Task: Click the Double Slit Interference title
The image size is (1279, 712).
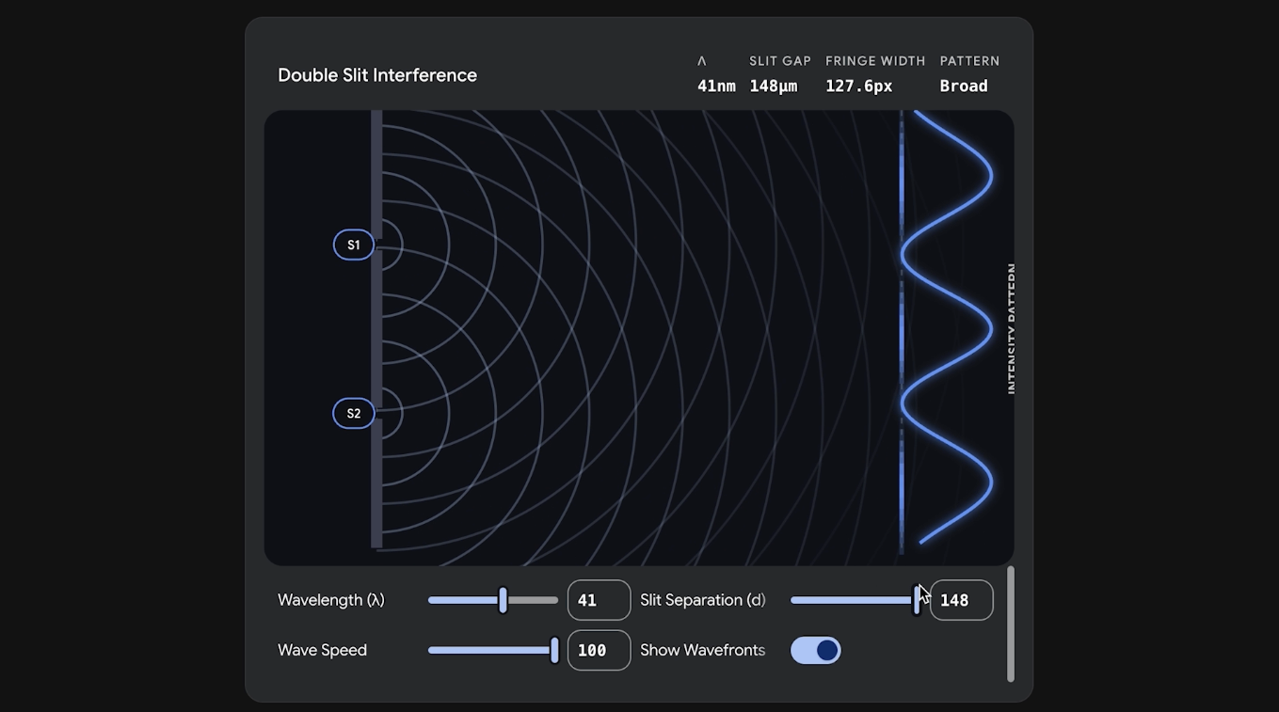Action: click(377, 75)
